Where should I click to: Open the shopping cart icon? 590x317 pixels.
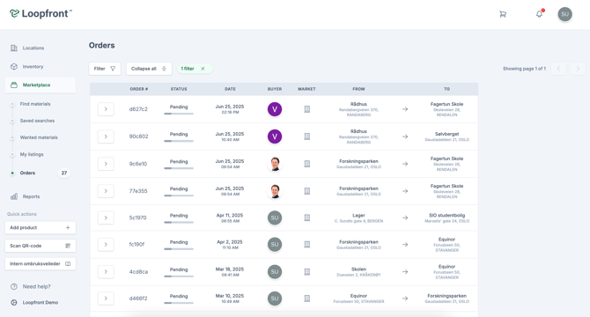(503, 14)
